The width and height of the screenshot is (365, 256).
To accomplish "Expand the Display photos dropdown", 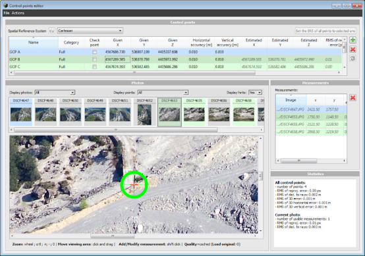I will coord(55,93).
